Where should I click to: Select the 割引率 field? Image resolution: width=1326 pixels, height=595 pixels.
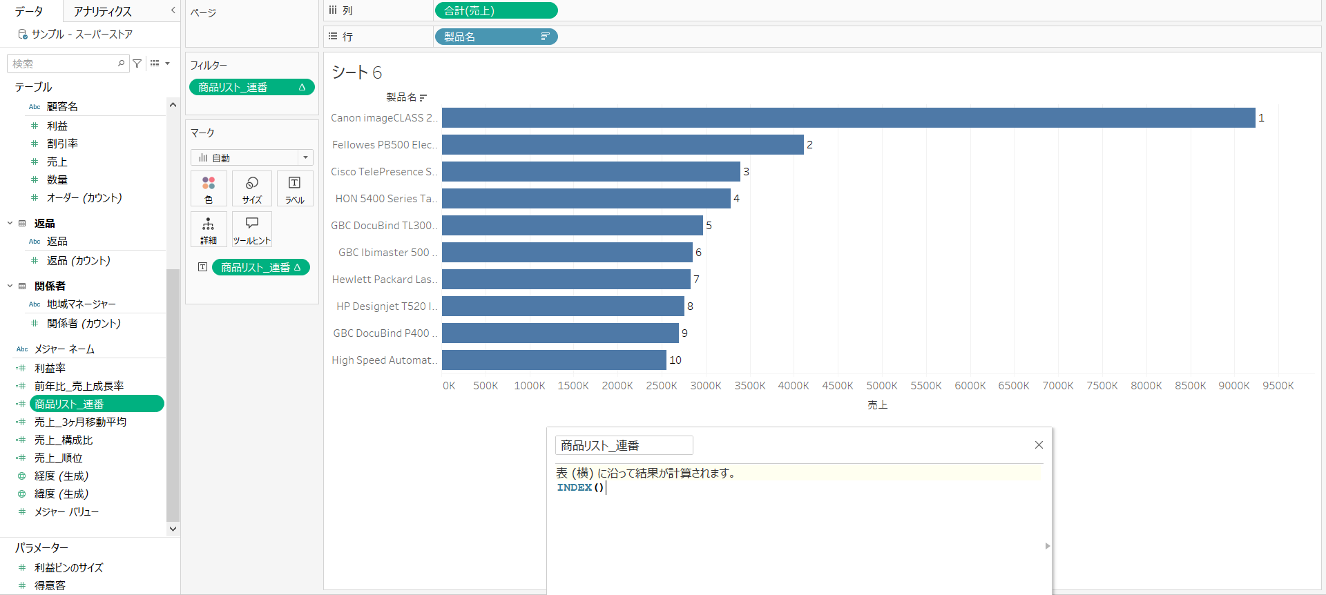(x=62, y=144)
